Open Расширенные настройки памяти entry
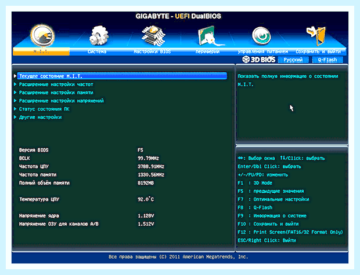The image size is (360, 275). coord(56,93)
